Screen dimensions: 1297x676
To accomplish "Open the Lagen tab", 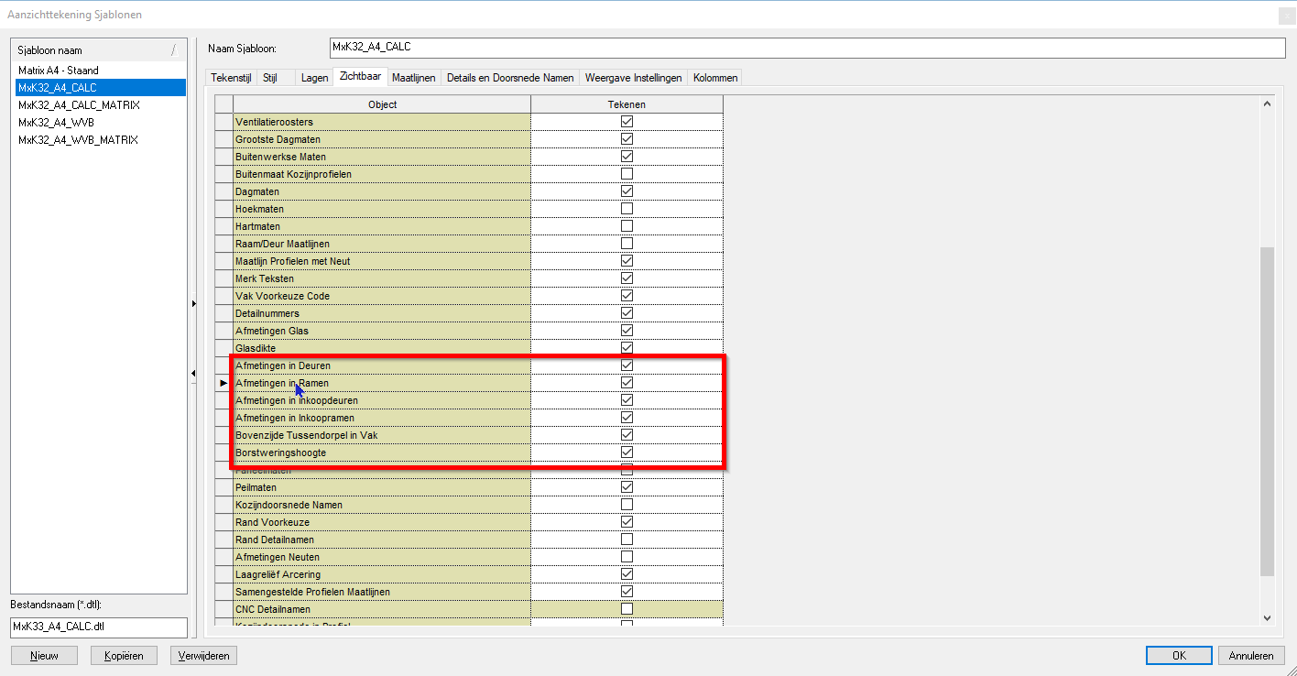I will 314,78.
